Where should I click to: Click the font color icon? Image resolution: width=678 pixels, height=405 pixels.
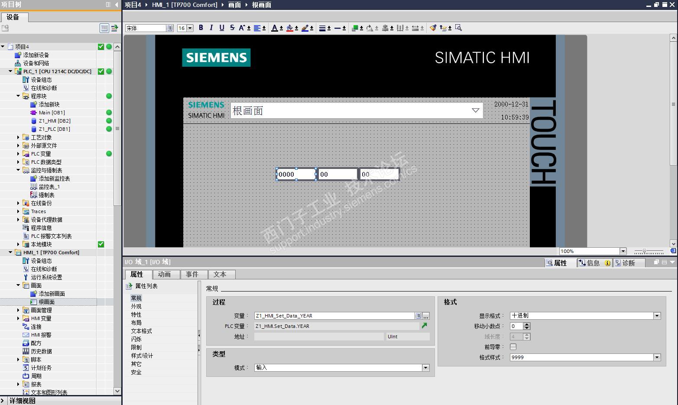(275, 28)
